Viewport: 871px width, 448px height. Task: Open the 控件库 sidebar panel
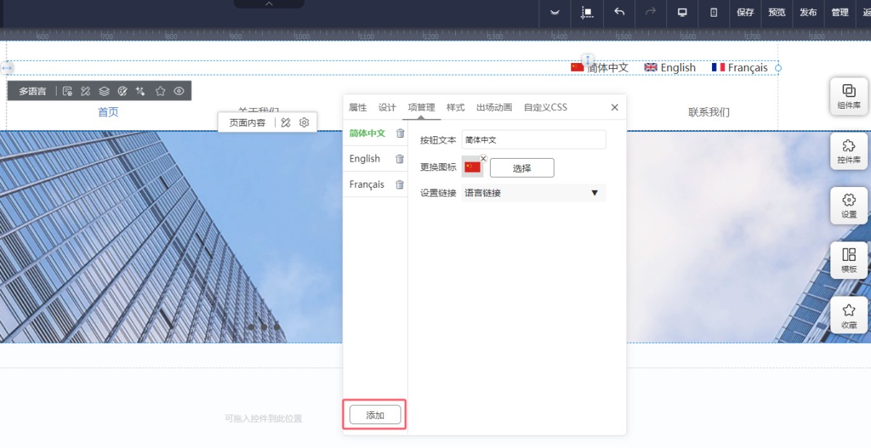[x=848, y=151]
